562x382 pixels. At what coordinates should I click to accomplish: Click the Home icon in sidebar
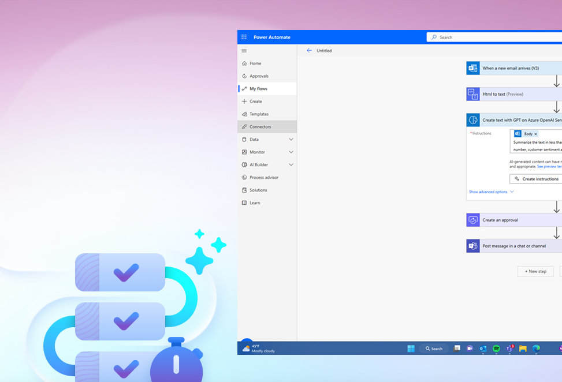244,63
